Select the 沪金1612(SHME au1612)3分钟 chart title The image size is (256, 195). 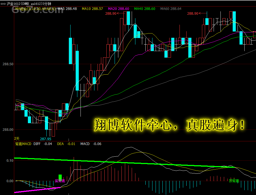(29, 4)
